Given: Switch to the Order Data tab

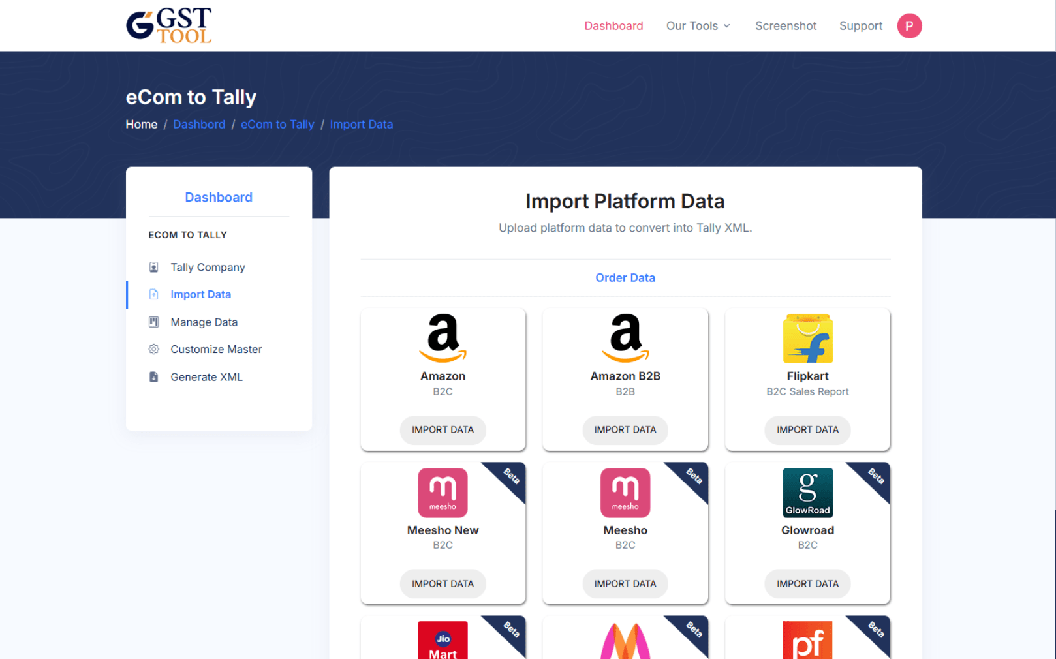Looking at the screenshot, I should [625, 277].
